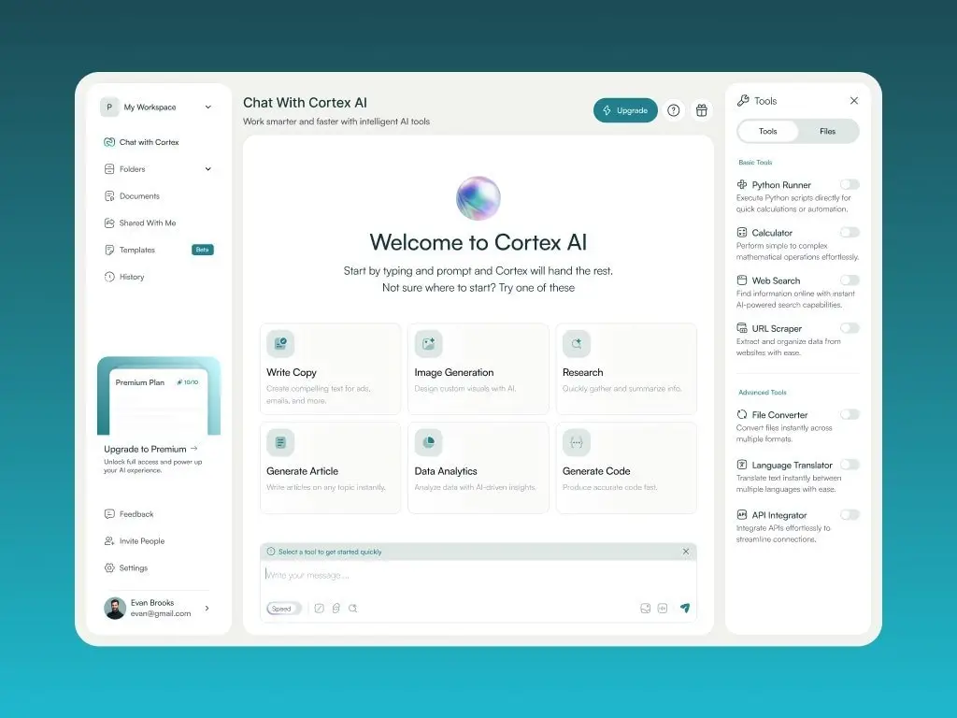Click the Beta badge next to Templates

pyautogui.click(x=203, y=250)
